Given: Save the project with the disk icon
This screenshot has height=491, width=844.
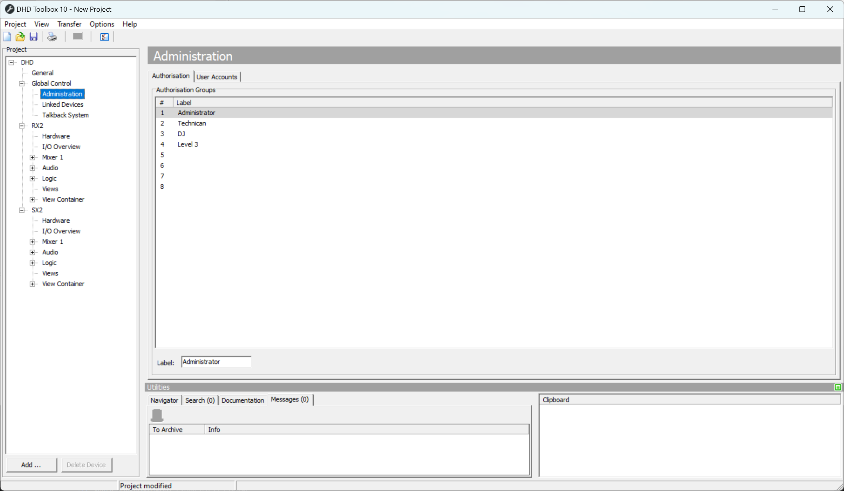Looking at the screenshot, I should click(33, 36).
